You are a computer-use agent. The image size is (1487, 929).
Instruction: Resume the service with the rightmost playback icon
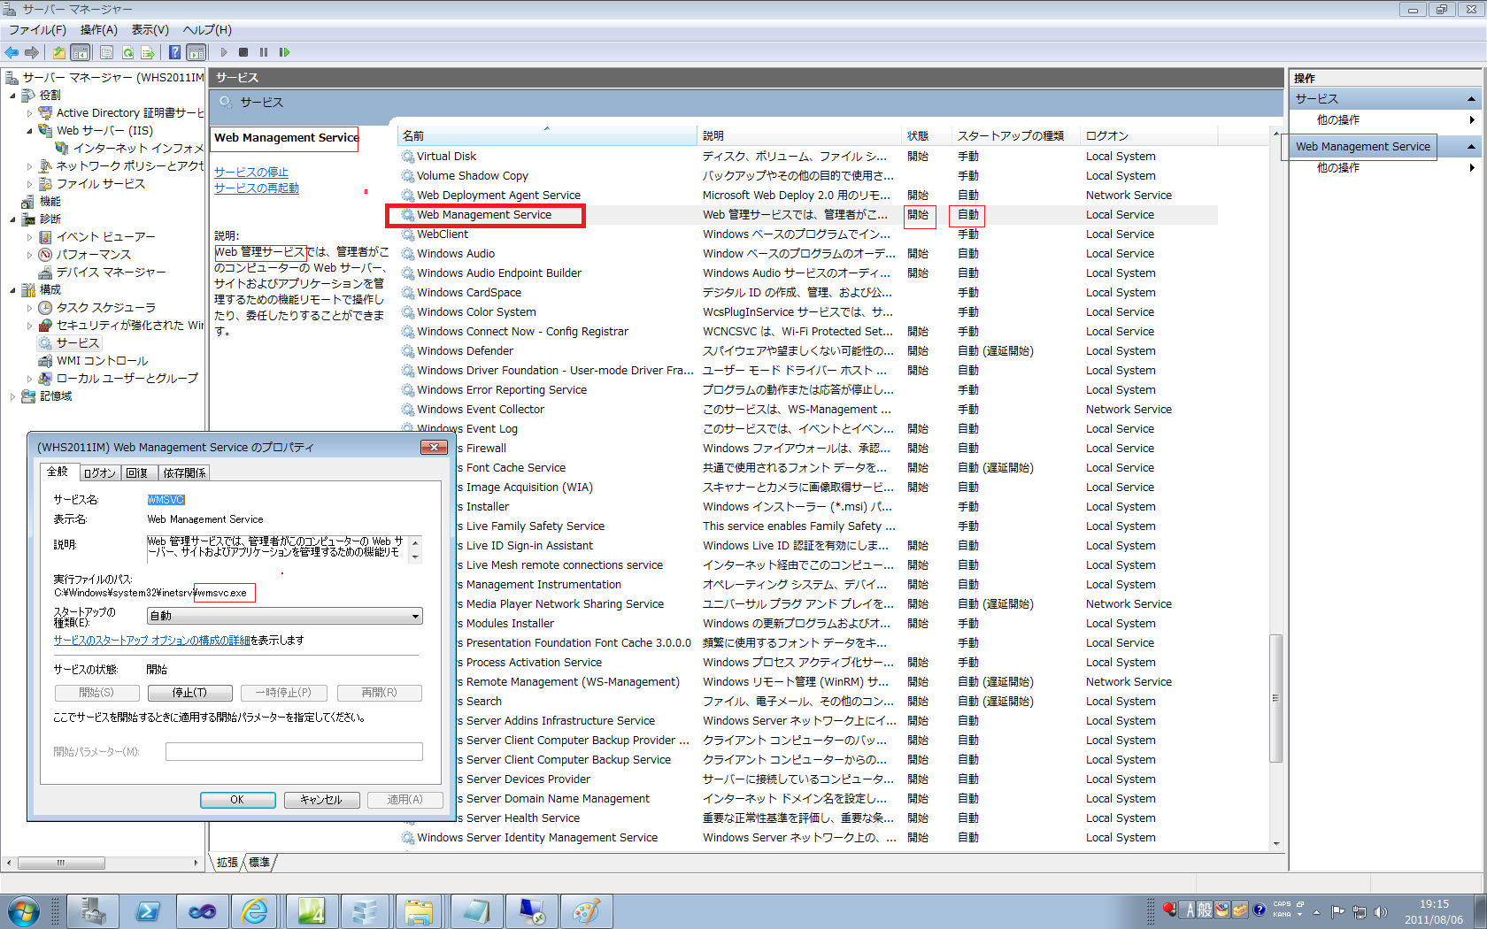(284, 52)
